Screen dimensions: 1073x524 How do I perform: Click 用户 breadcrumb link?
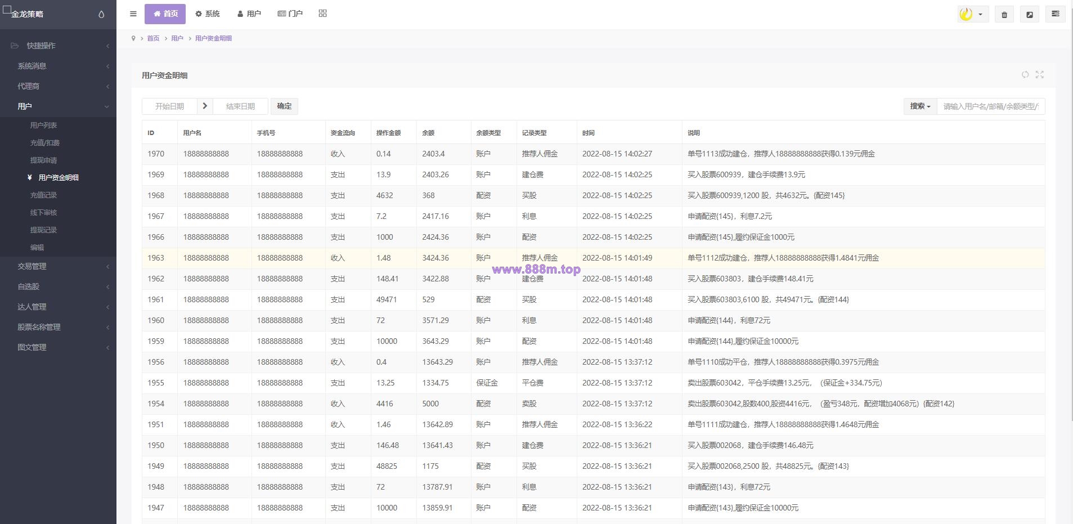click(x=177, y=38)
